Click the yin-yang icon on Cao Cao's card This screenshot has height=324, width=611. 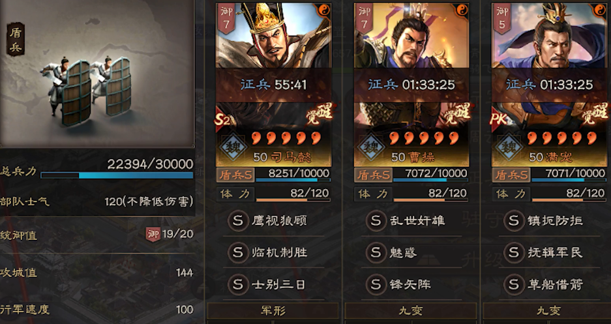coord(462,10)
